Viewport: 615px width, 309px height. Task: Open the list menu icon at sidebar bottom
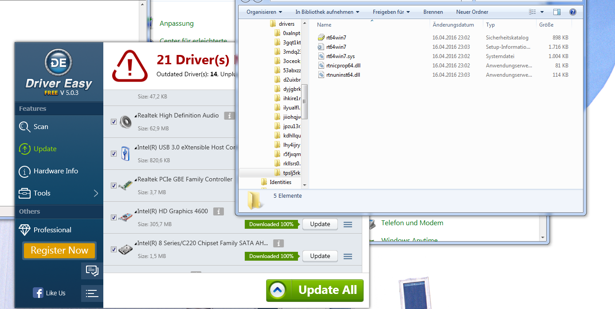pos(92,293)
